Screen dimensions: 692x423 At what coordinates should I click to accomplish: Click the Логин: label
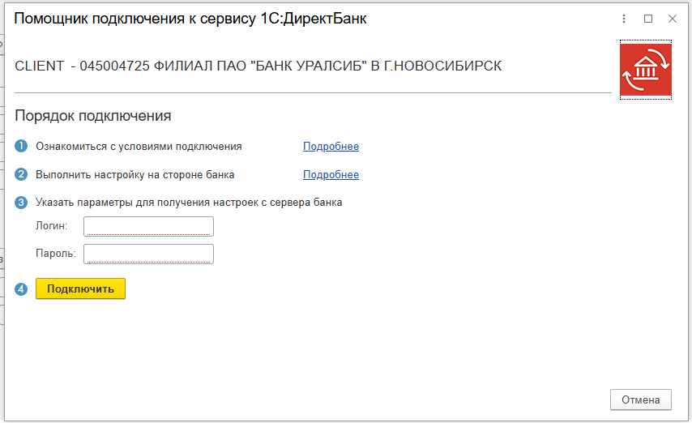[x=52, y=225]
